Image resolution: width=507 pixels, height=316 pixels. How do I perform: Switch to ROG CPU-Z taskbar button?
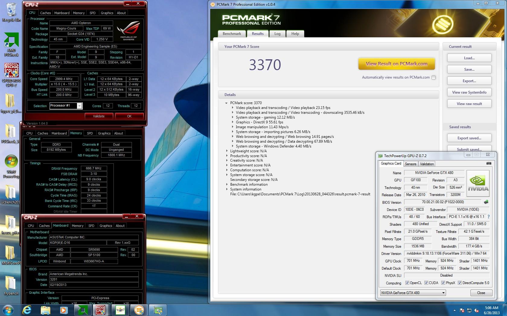click(100, 310)
